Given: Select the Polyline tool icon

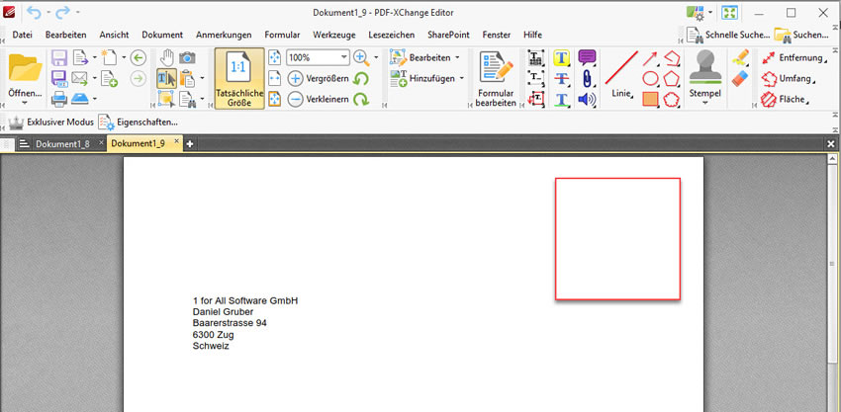Looking at the screenshot, I should point(672,57).
